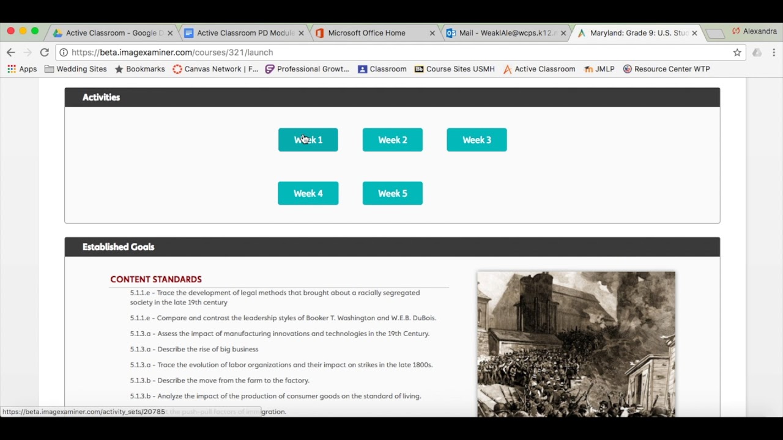Click standard on production of consumer goods

(275, 396)
